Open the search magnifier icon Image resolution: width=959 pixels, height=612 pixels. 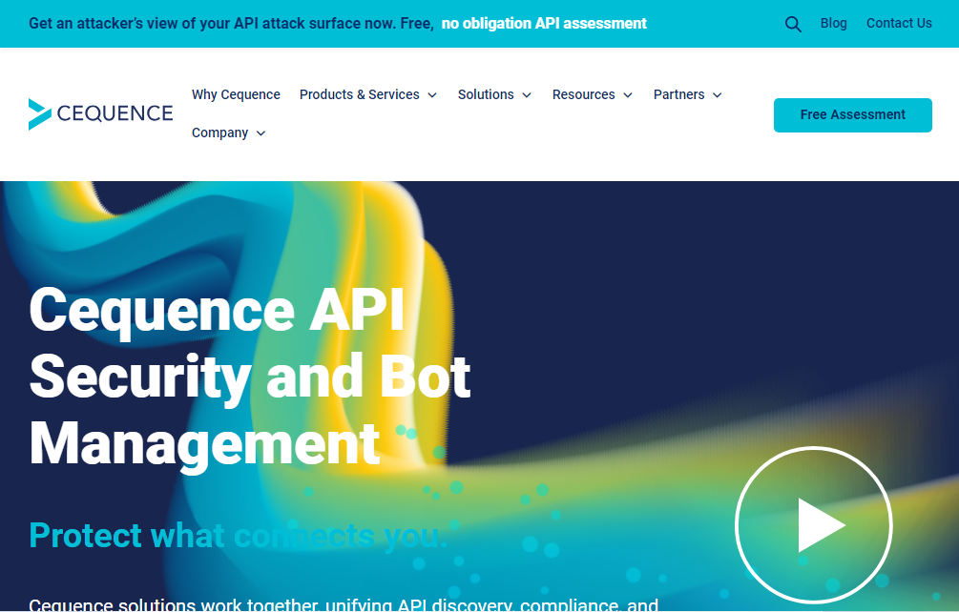(x=793, y=24)
